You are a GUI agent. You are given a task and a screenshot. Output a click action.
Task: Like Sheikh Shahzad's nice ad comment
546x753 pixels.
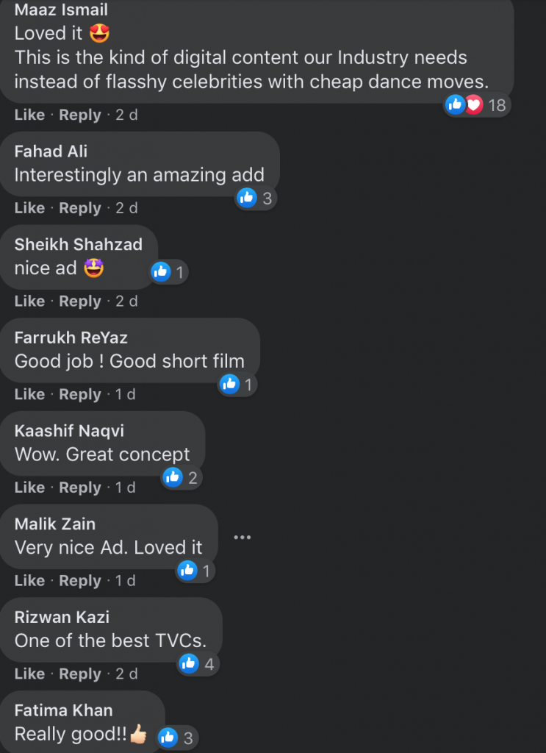tap(29, 301)
